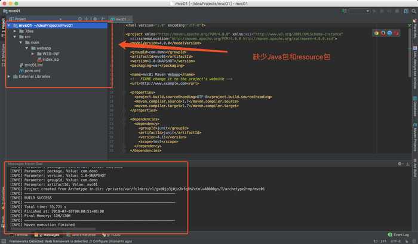Open the Messages panel settings gear
Image resolution: width=418 pixels, height=244 pixels.
pos(401,162)
